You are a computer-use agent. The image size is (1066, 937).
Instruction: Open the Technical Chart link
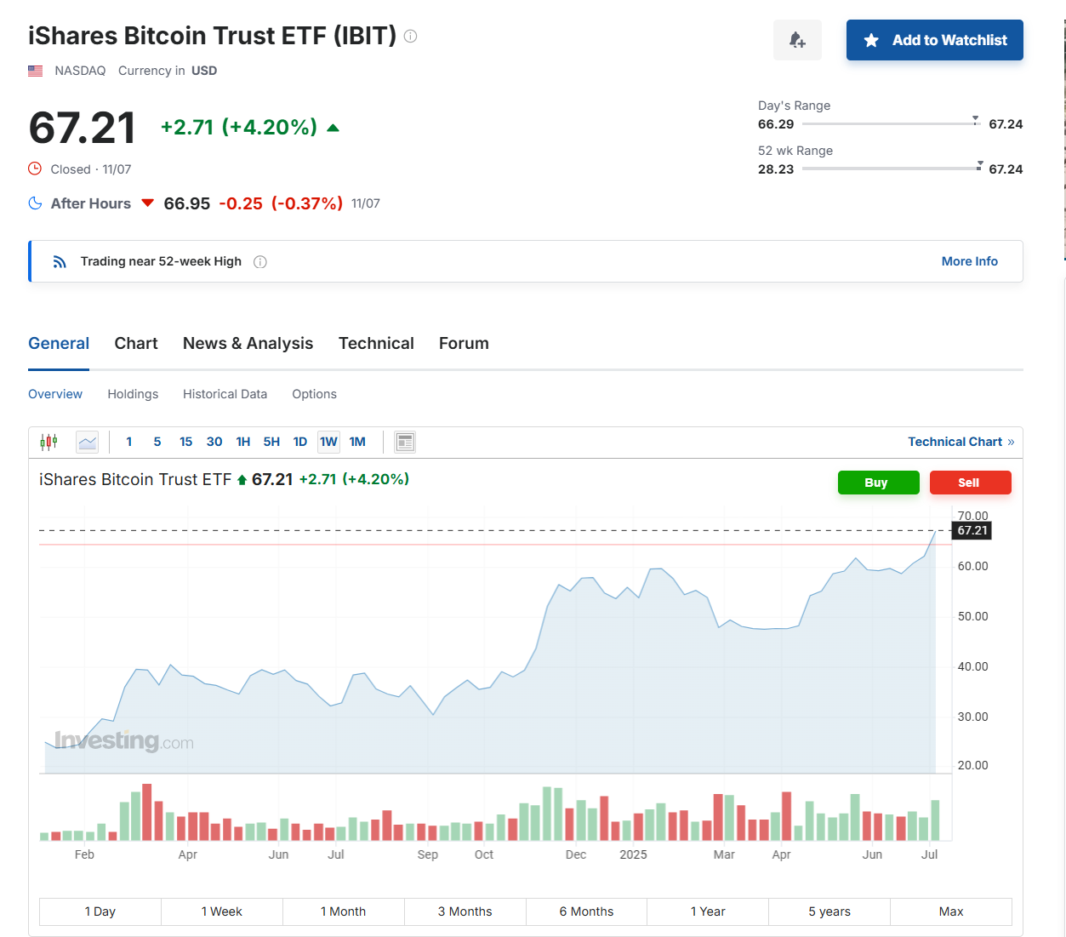click(961, 442)
